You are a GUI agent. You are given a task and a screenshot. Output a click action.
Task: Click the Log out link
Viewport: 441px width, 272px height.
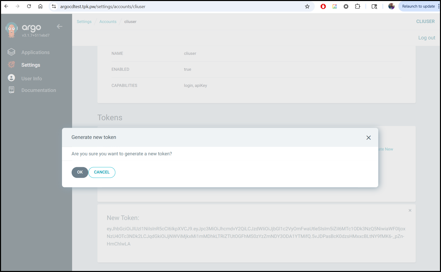point(426,38)
